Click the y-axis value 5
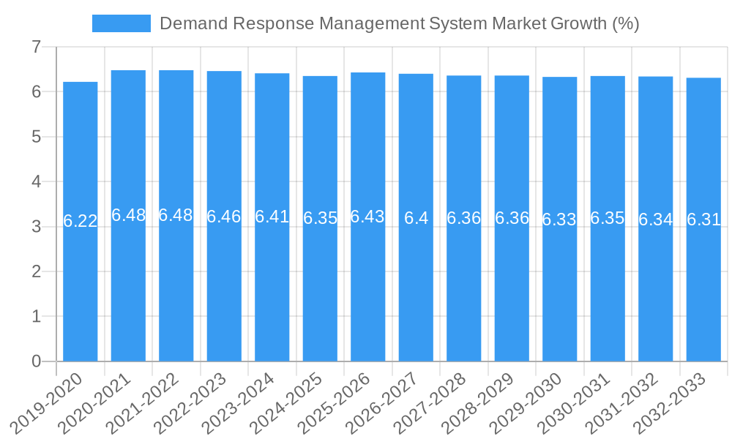 coord(36,137)
